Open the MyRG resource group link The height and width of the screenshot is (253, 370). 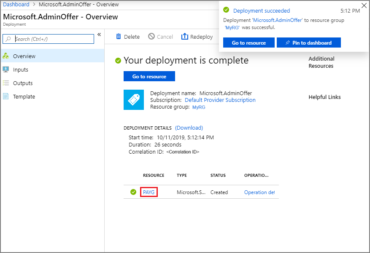[198, 107]
